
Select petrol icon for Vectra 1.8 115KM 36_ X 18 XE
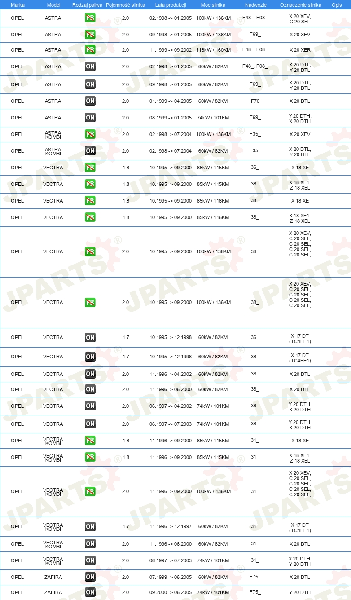tap(90, 168)
